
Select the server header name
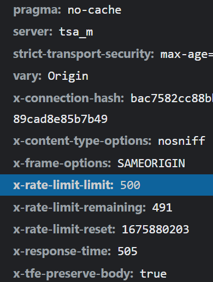(33, 32)
